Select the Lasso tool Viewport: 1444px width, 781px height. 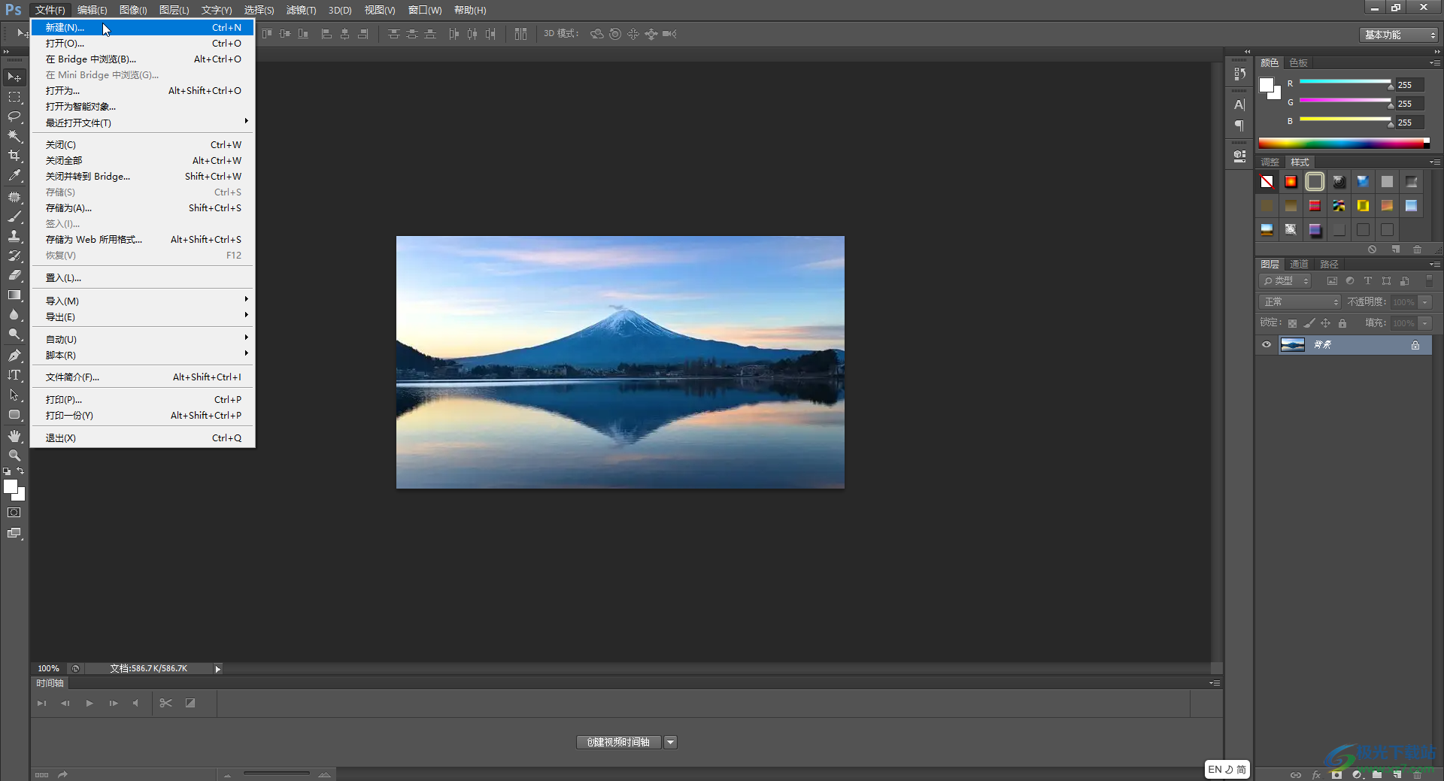pyautogui.click(x=14, y=117)
